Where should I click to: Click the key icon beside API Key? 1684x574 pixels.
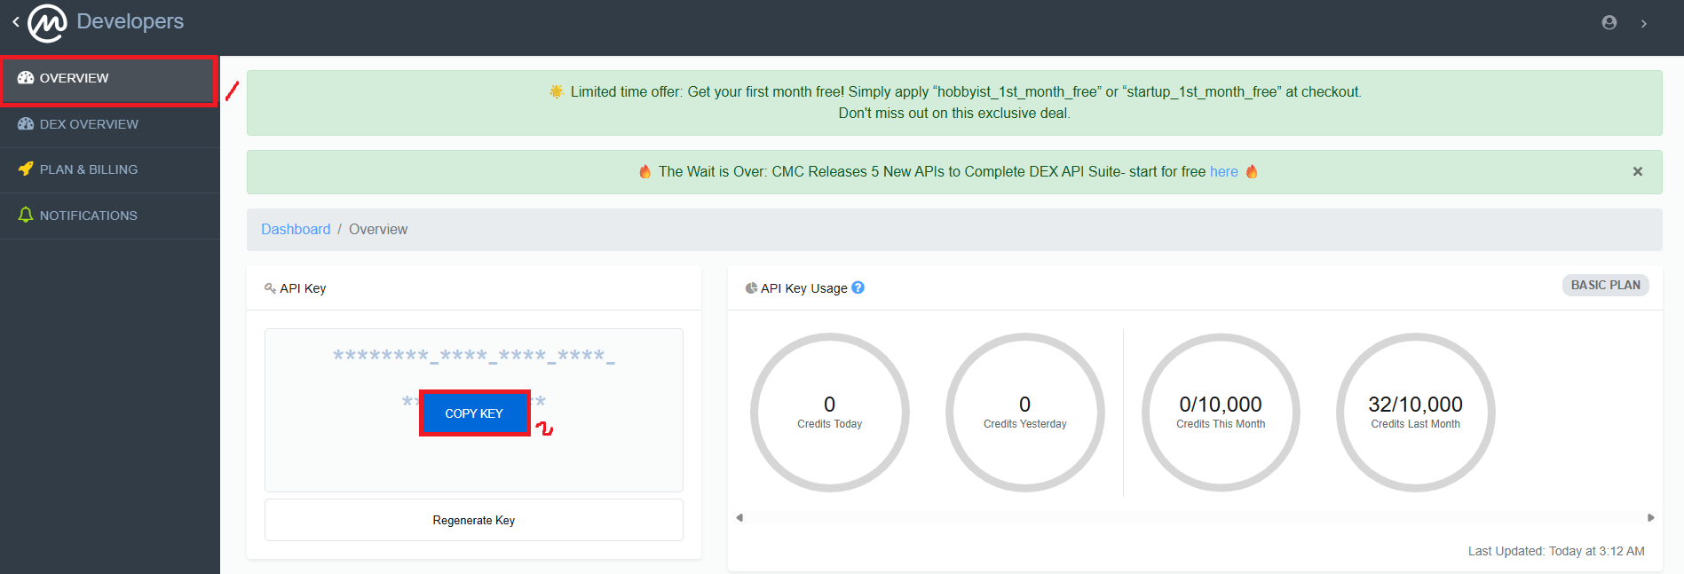(270, 288)
